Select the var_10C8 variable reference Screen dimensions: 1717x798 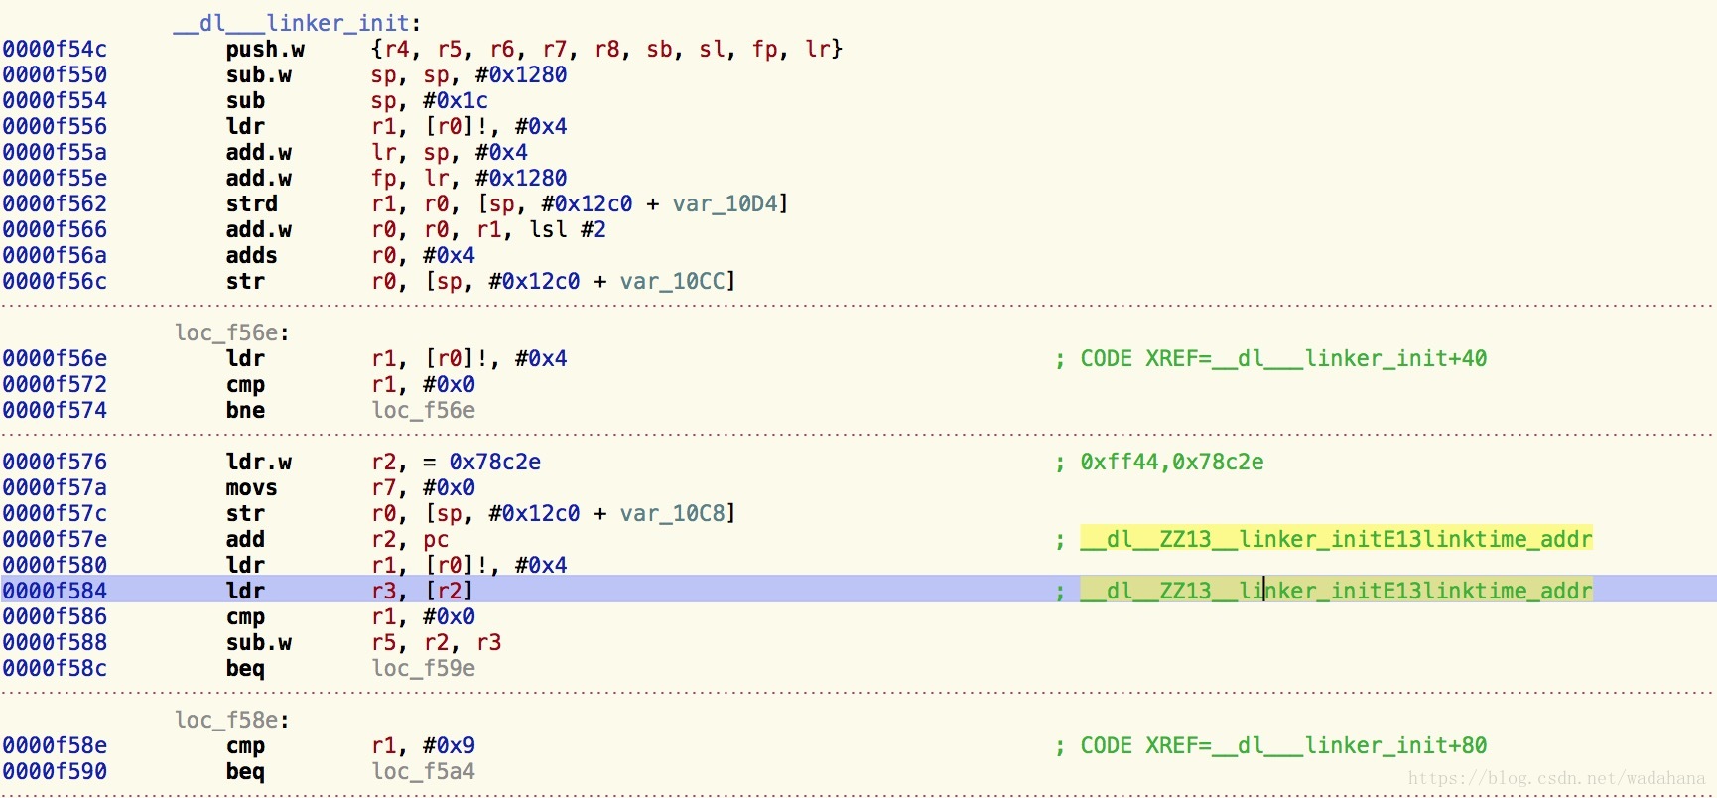click(x=673, y=513)
